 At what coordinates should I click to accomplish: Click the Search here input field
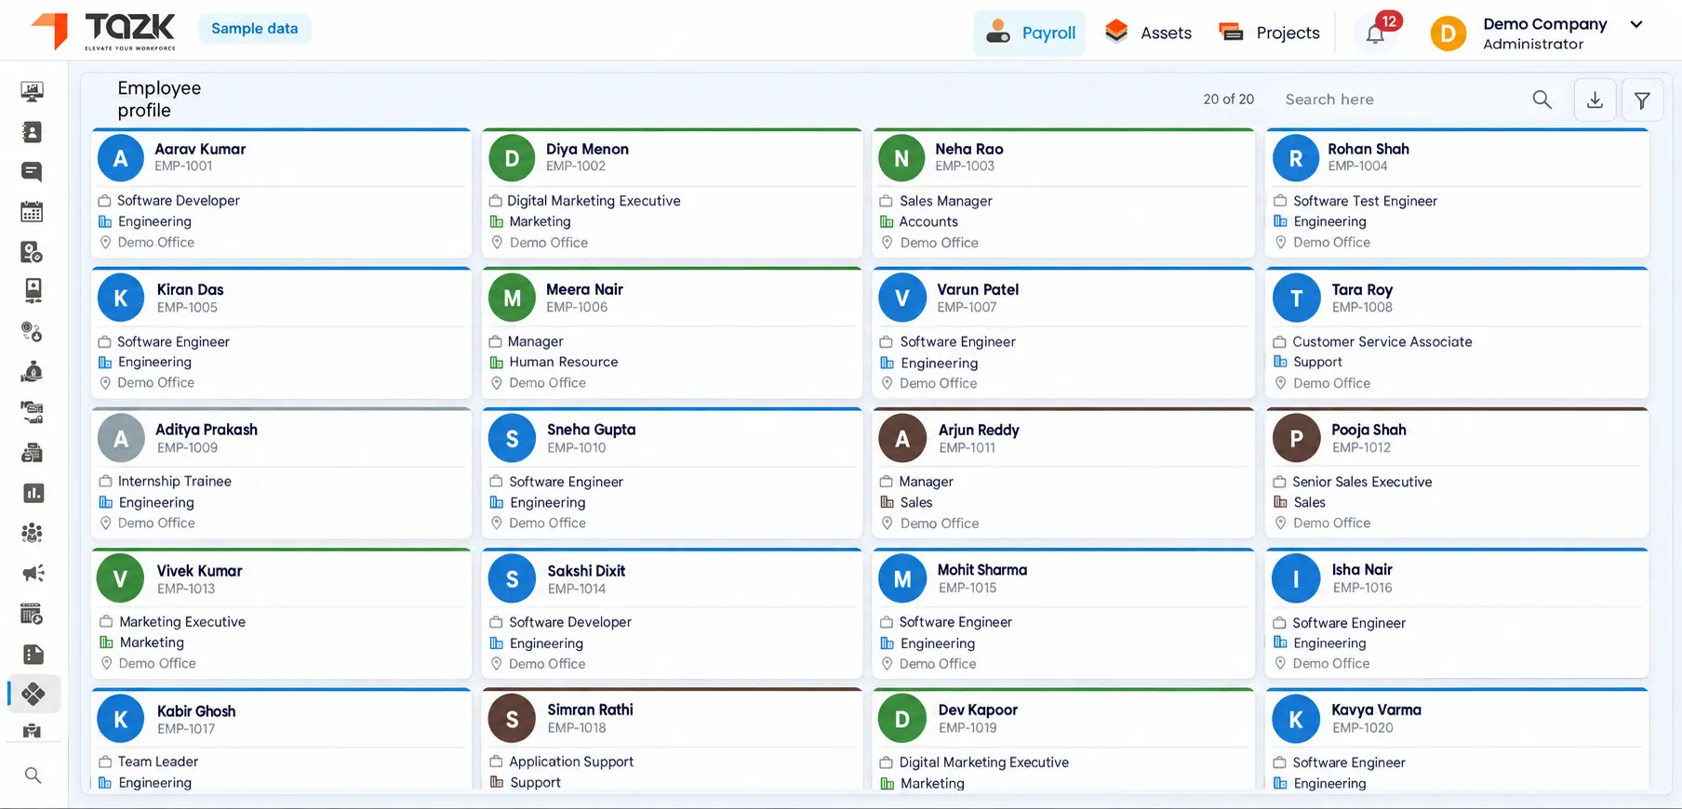1401,99
